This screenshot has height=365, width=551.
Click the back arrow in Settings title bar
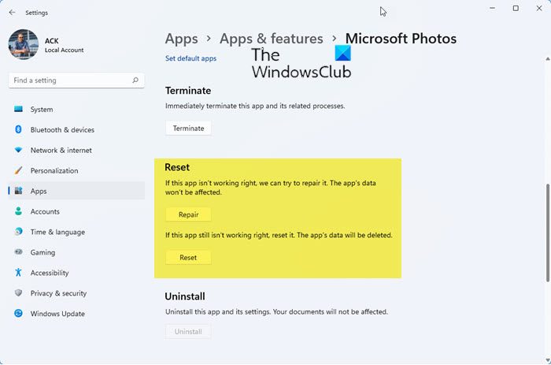pos(12,12)
